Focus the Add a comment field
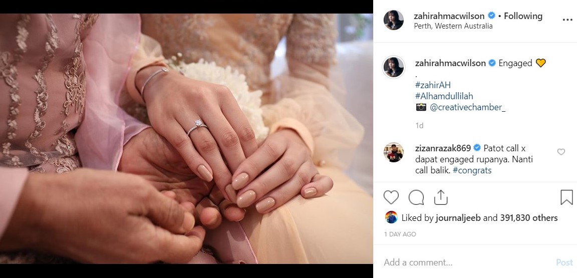This screenshot has height=278, width=577. (x=467, y=262)
